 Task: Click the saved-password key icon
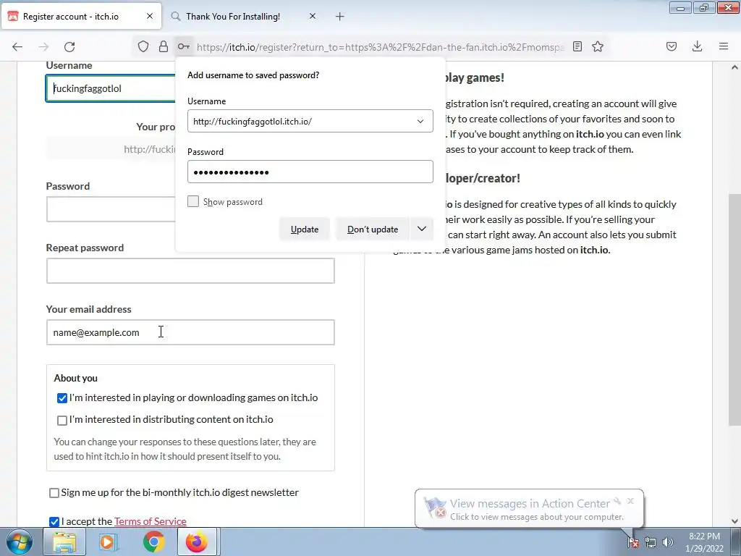click(183, 46)
